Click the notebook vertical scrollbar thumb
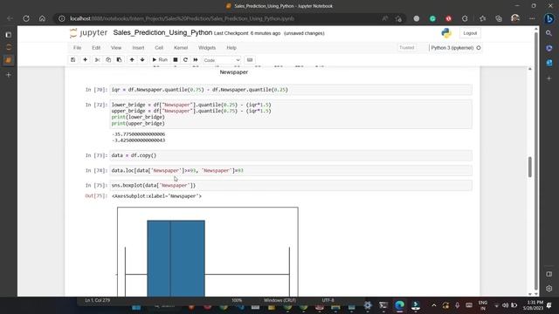559x314 pixels. [x=530, y=167]
